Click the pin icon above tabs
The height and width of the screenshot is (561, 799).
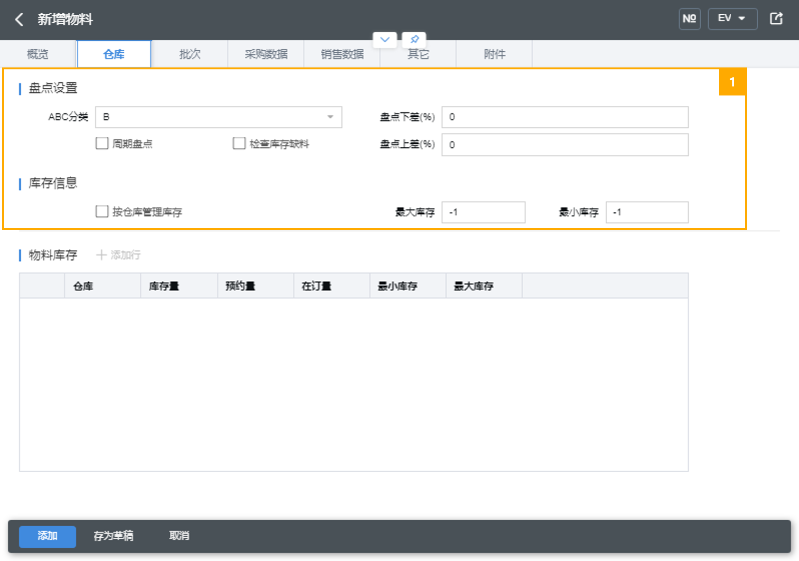414,39
